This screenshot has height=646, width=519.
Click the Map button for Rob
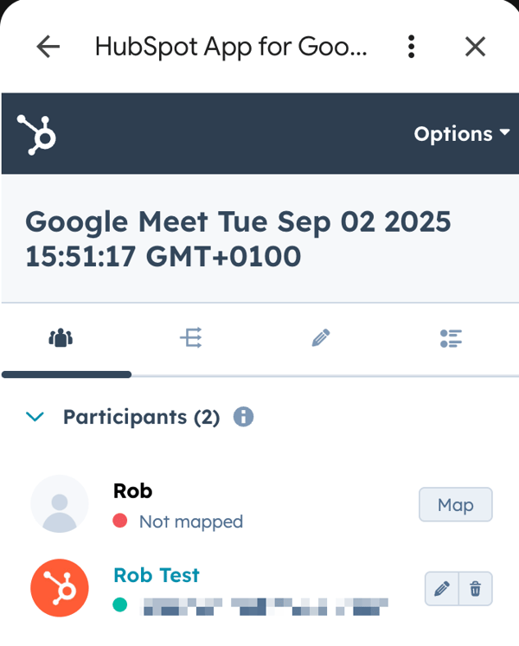click(x=456, y=504)
